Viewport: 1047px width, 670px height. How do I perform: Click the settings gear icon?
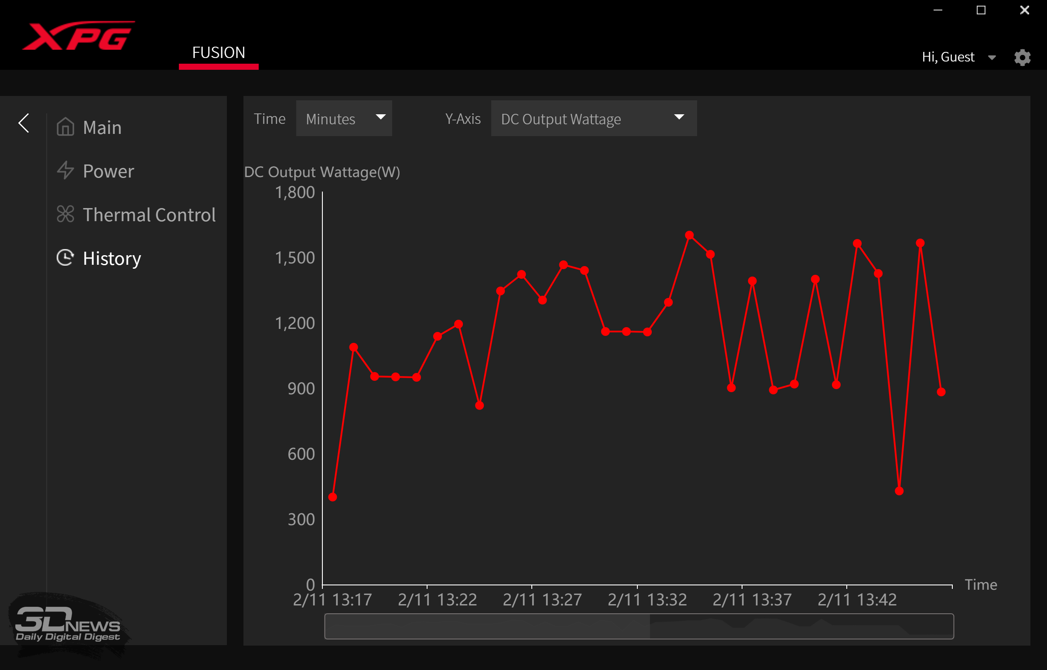pos(1023,57)
